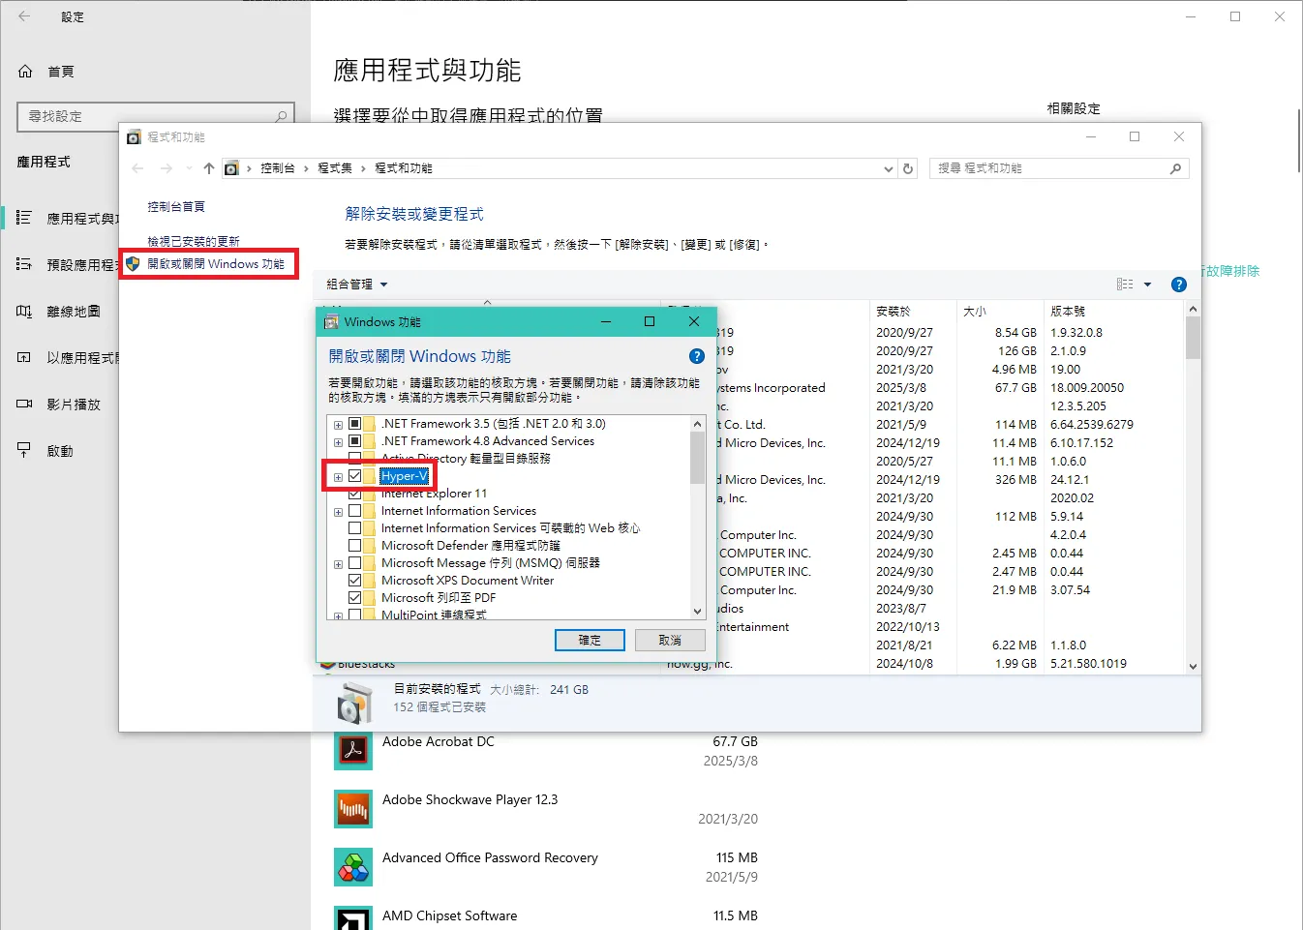1303x930 pixels.
Task: Click the magnifier in Settings search box
Action: point(281,116)
